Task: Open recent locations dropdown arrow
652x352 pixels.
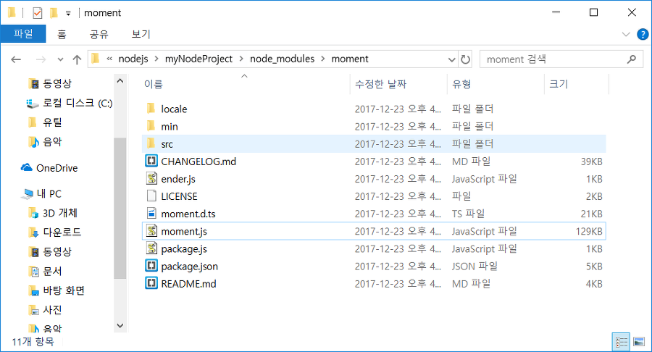Action: point(60,59)
